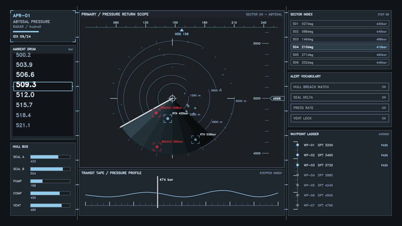This screenshot has width=402, height=226.
Task: Click the AVIONIC label in Waypoint Ladder
Action: click(384, 134)
